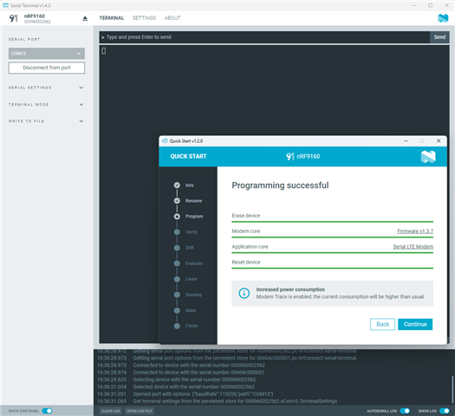Click the Info step checkmark icon
Viewport: 455px width, 416px height.
(x=177, y=185)
